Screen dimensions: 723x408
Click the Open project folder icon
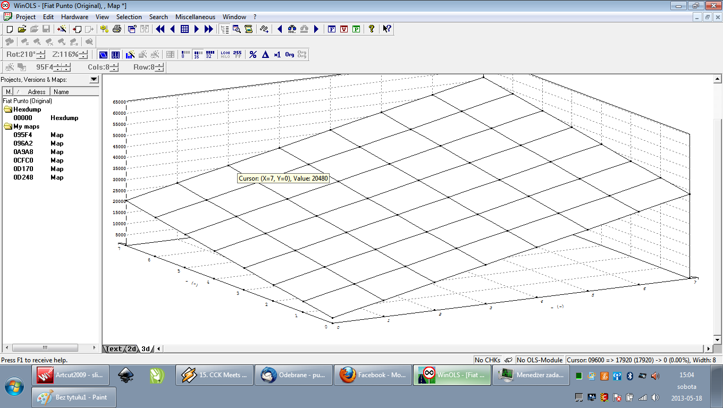tap(22, 29)
